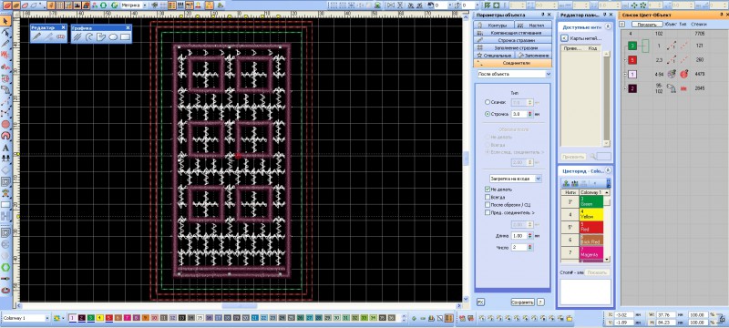Pick the rectangle shape in Графика toolbar
The image size is (729, 328).
coord(125,37)
